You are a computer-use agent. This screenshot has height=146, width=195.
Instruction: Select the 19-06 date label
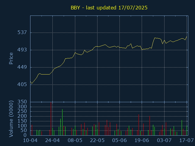click(142, 141)
